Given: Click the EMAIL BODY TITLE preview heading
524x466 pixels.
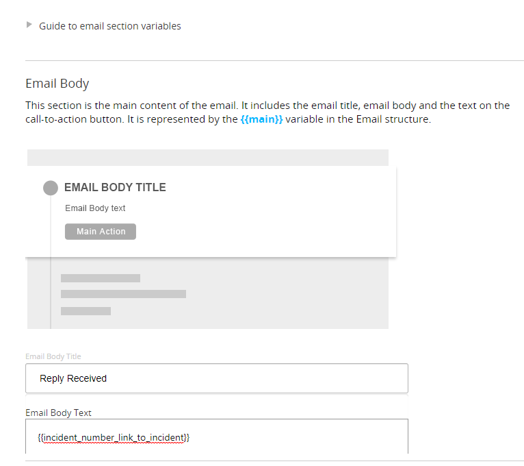Looking at the screenshot, I should [x=115, y=188].
